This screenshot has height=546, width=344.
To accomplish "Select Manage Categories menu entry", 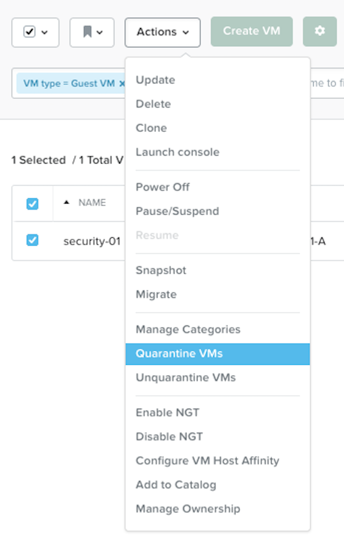I will 188,330.
